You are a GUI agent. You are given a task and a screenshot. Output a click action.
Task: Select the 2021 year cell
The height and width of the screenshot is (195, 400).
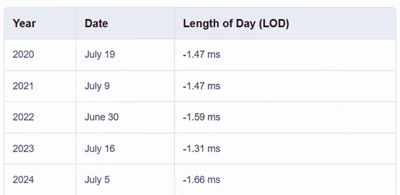pos(40,86)
